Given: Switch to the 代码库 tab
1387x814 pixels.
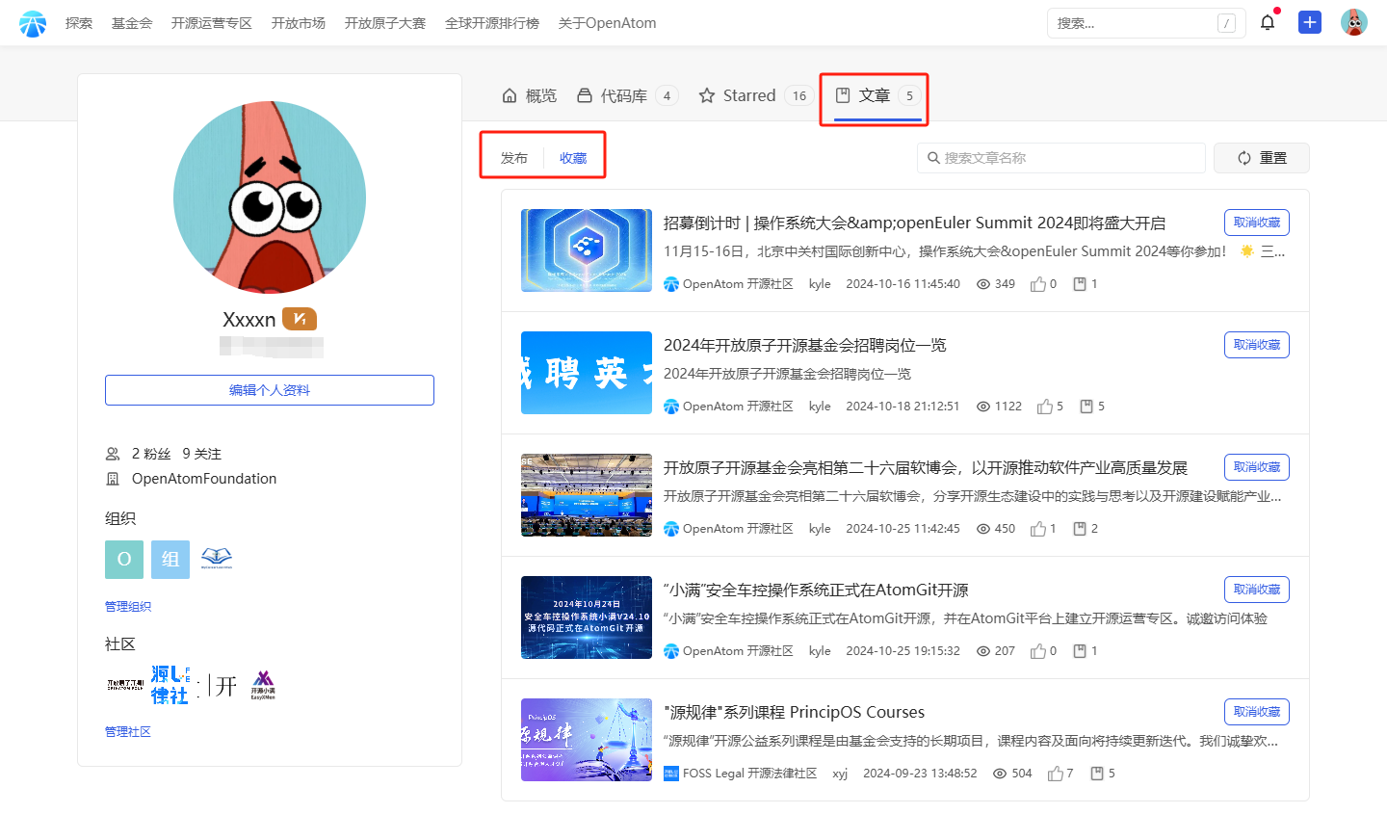Looking at the screenshot, I should 627,95.
